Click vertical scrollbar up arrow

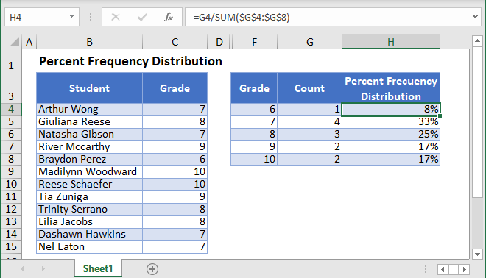click(477, 40)
